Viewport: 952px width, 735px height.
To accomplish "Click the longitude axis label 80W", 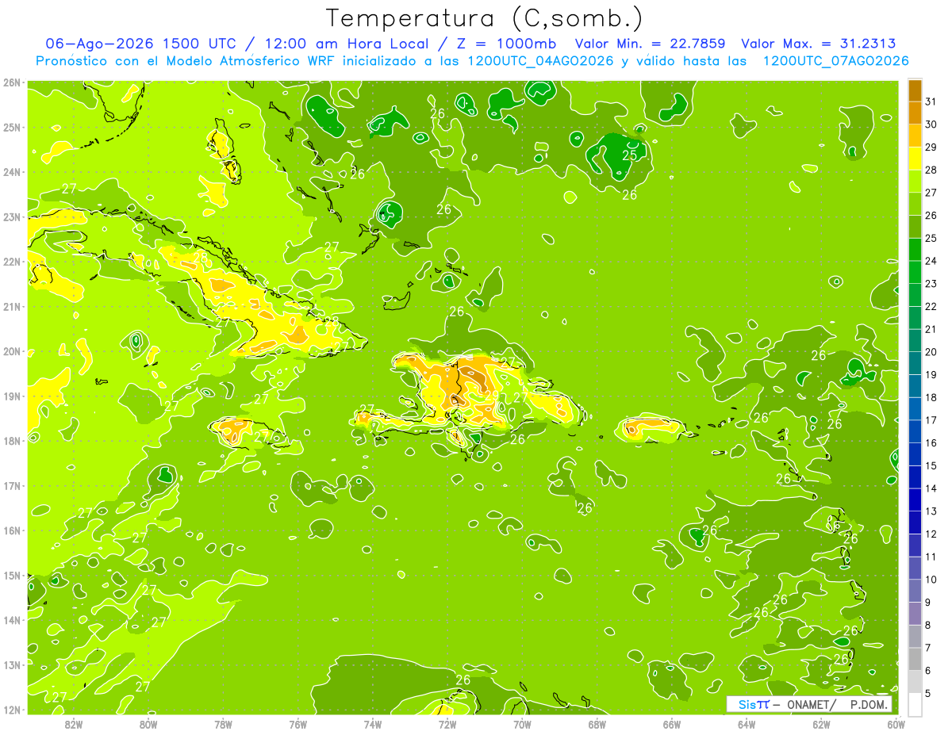I will pos(148,725).
